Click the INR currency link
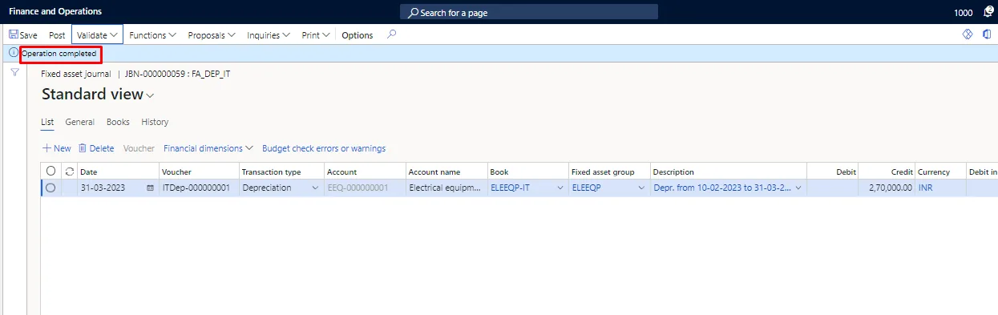This screenshot has width=998, height=315. [926, 188]
